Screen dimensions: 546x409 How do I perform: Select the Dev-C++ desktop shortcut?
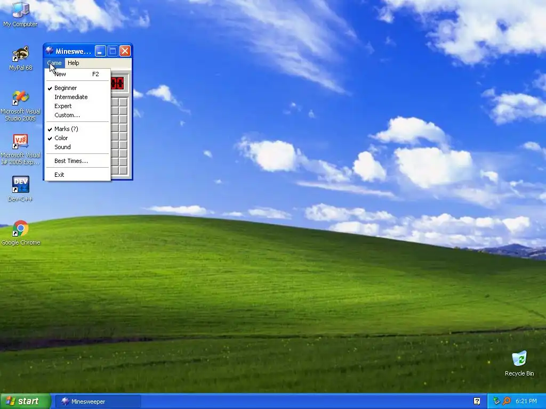(x=21, y=189)
